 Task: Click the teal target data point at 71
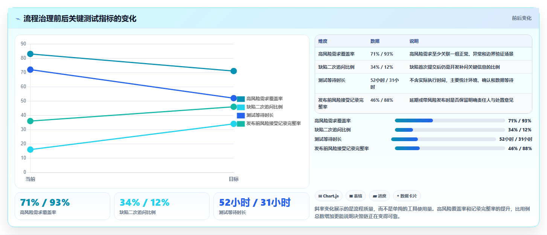[x=233, y=71]
